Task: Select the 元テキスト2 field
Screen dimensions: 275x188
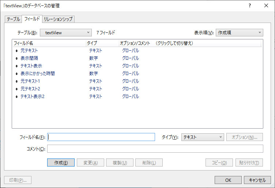Action: click(x=30, y=89)
